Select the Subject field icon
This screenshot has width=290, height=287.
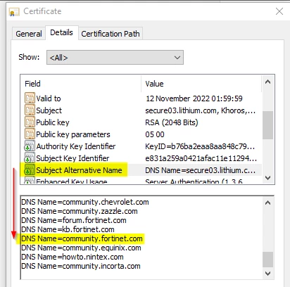(30, 110)
